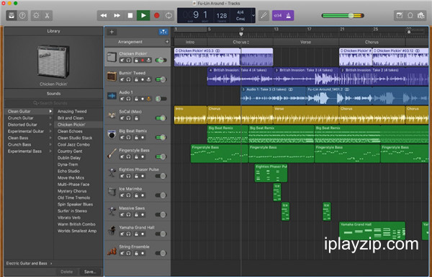432x277 pixels.
Task: Toggle the Cycle loop button
Action: 168,15
